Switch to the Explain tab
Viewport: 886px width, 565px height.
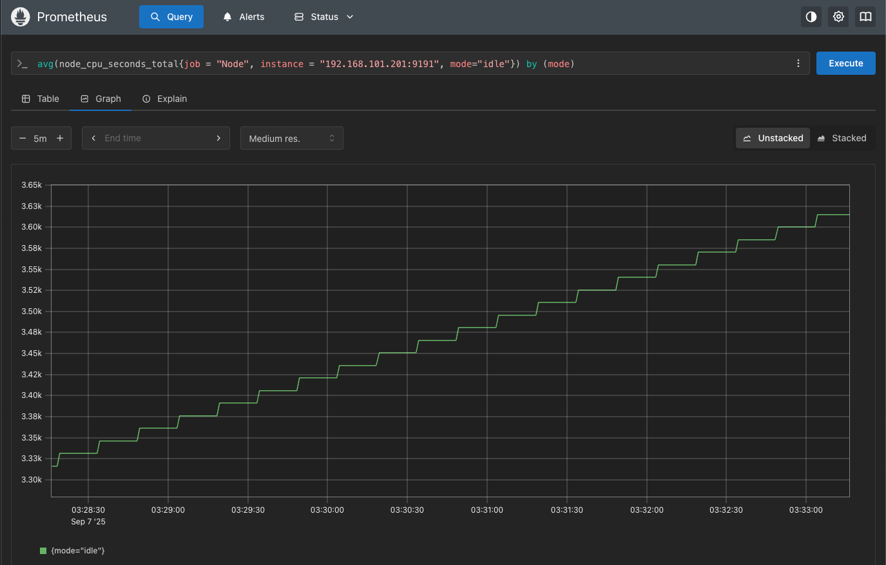tap(164, 99)
